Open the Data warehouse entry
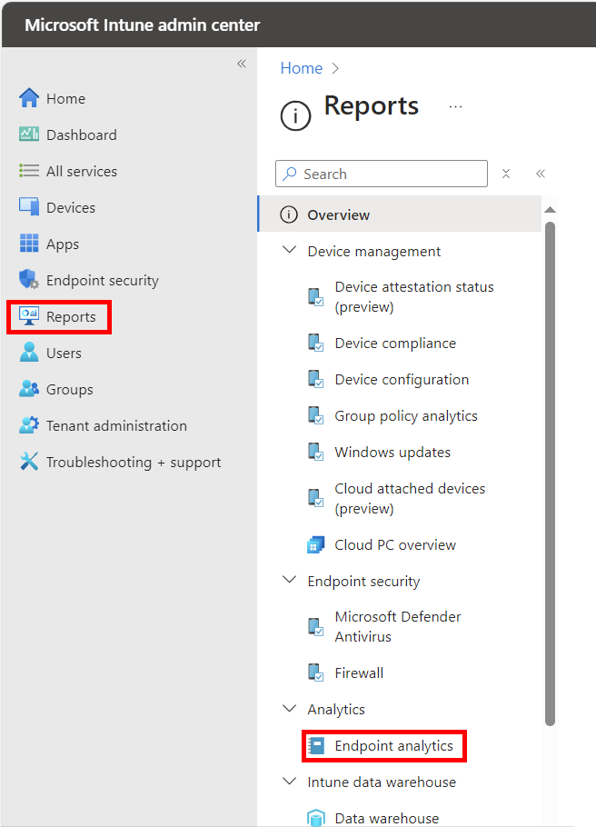The width and height of the screenshot is (596, 827). (x=387, y=818)
